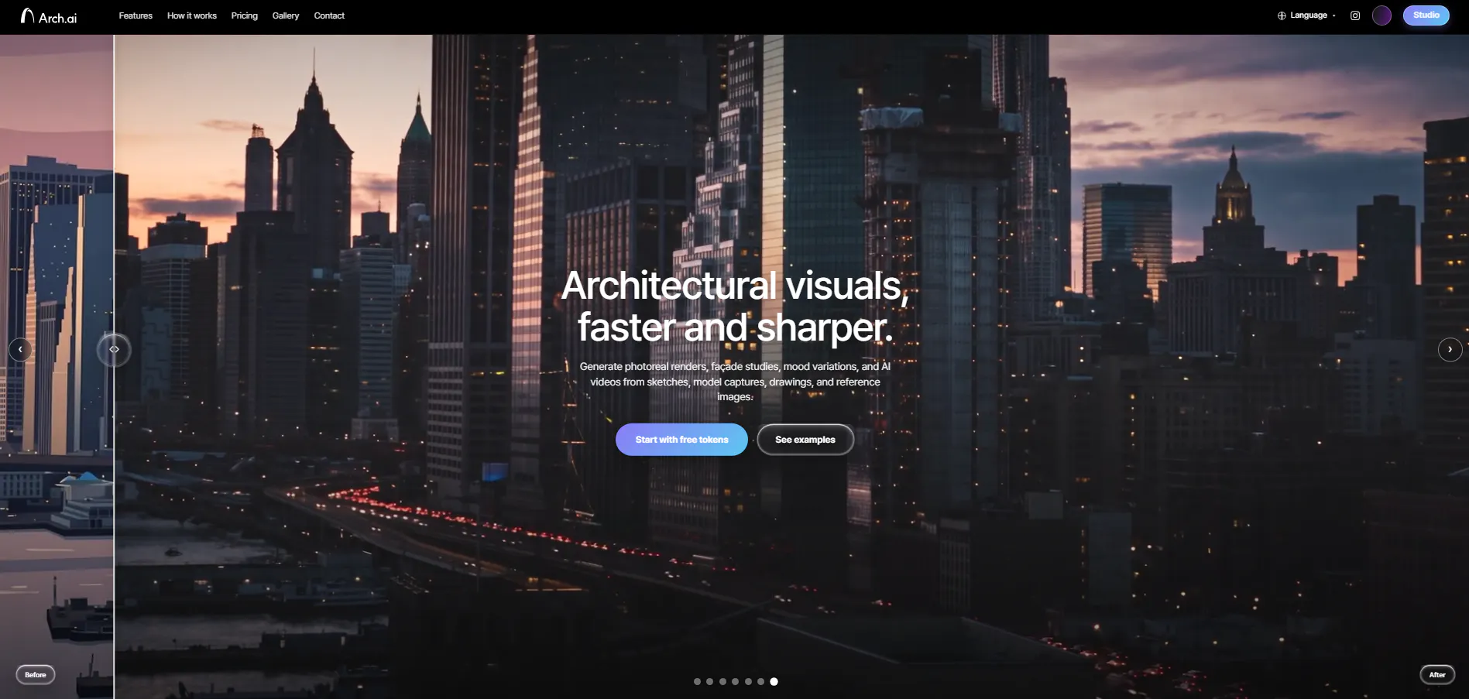The height and width of the screenshot is (699, 1469).
Task: Click the See examples button
Action: [x=805, y=440]
